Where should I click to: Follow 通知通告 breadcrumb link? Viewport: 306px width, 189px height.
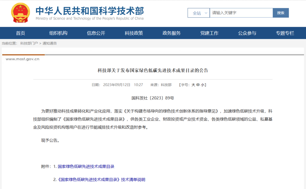(50, 43)
